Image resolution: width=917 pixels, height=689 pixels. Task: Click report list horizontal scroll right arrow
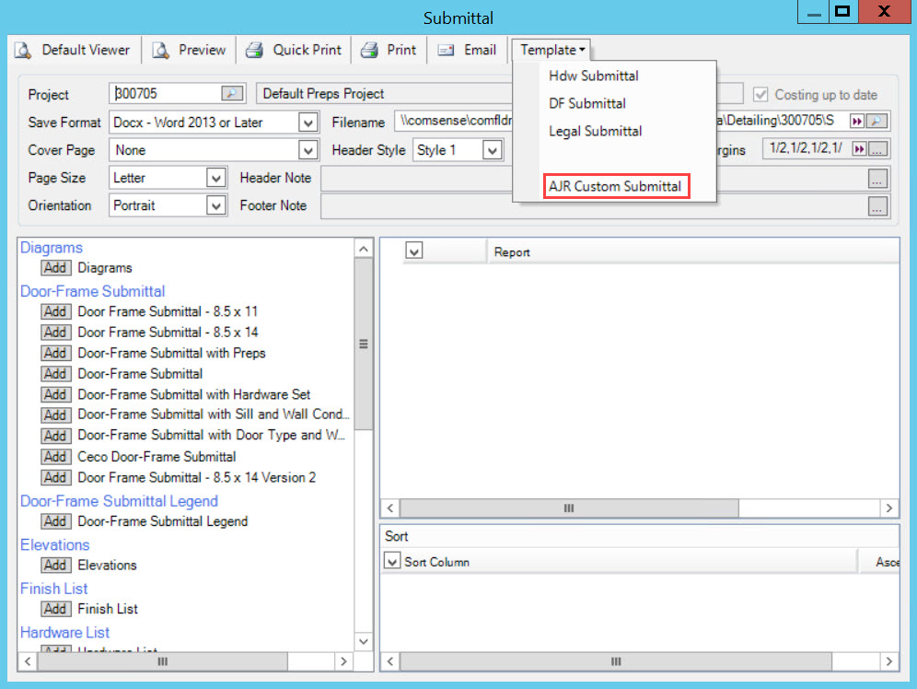(344, 661)
